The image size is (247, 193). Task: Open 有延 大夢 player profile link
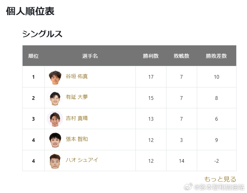pyautogui.click(x=76, y=97)
